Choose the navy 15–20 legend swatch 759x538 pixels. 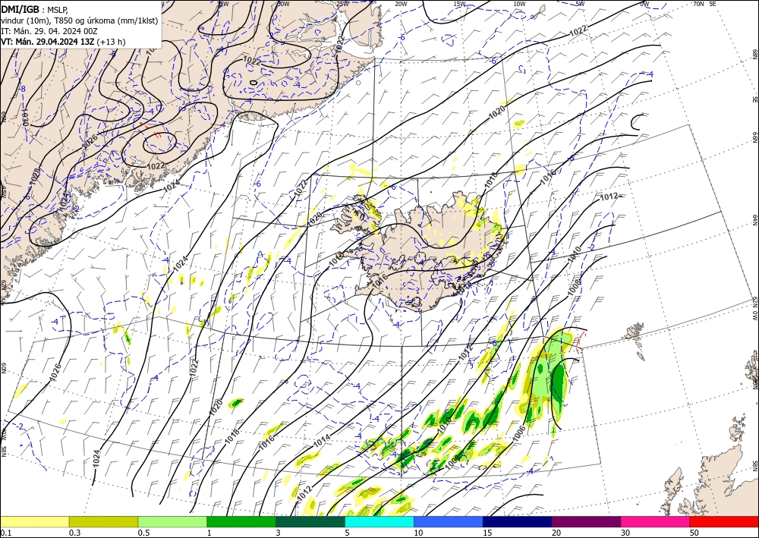(x=518, y=521)
